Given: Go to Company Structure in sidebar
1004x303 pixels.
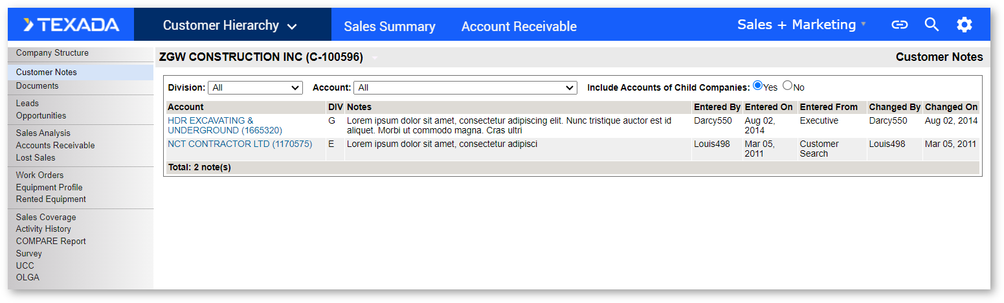Looking at the screenshot, I should (52, 53).
